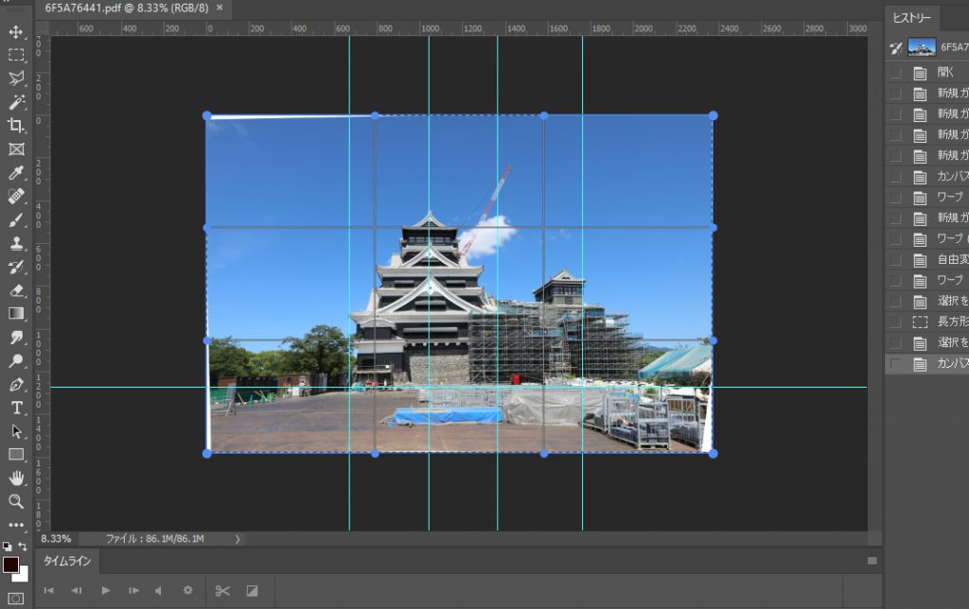Select the Horizontal Type tool

point(16,408)
